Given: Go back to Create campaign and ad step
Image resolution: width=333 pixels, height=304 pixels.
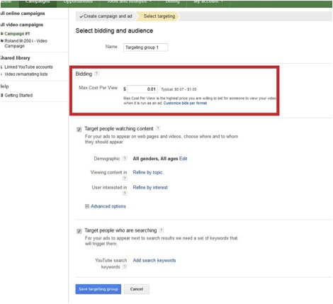Looking at the screenshot, I should point(106,16).
